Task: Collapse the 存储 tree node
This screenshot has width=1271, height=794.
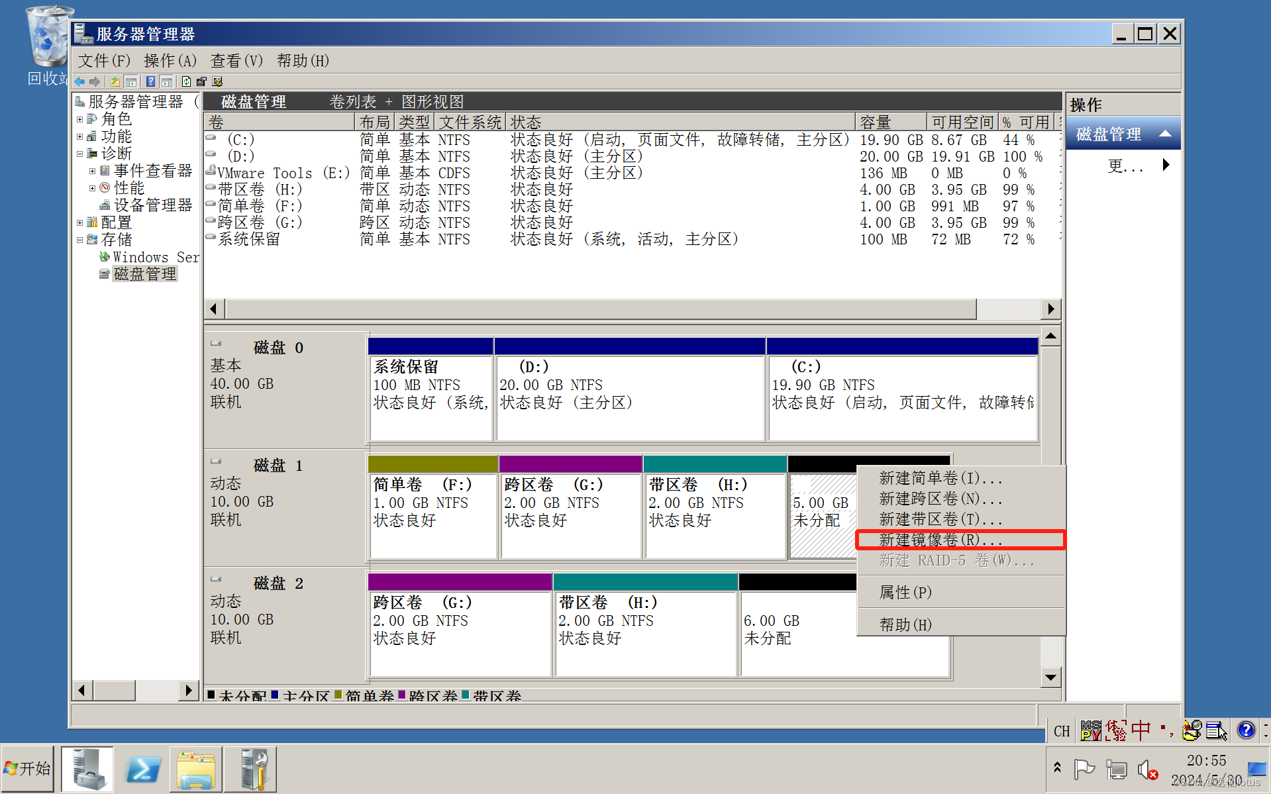Action: pyautogui.click(x=79, y=240)
